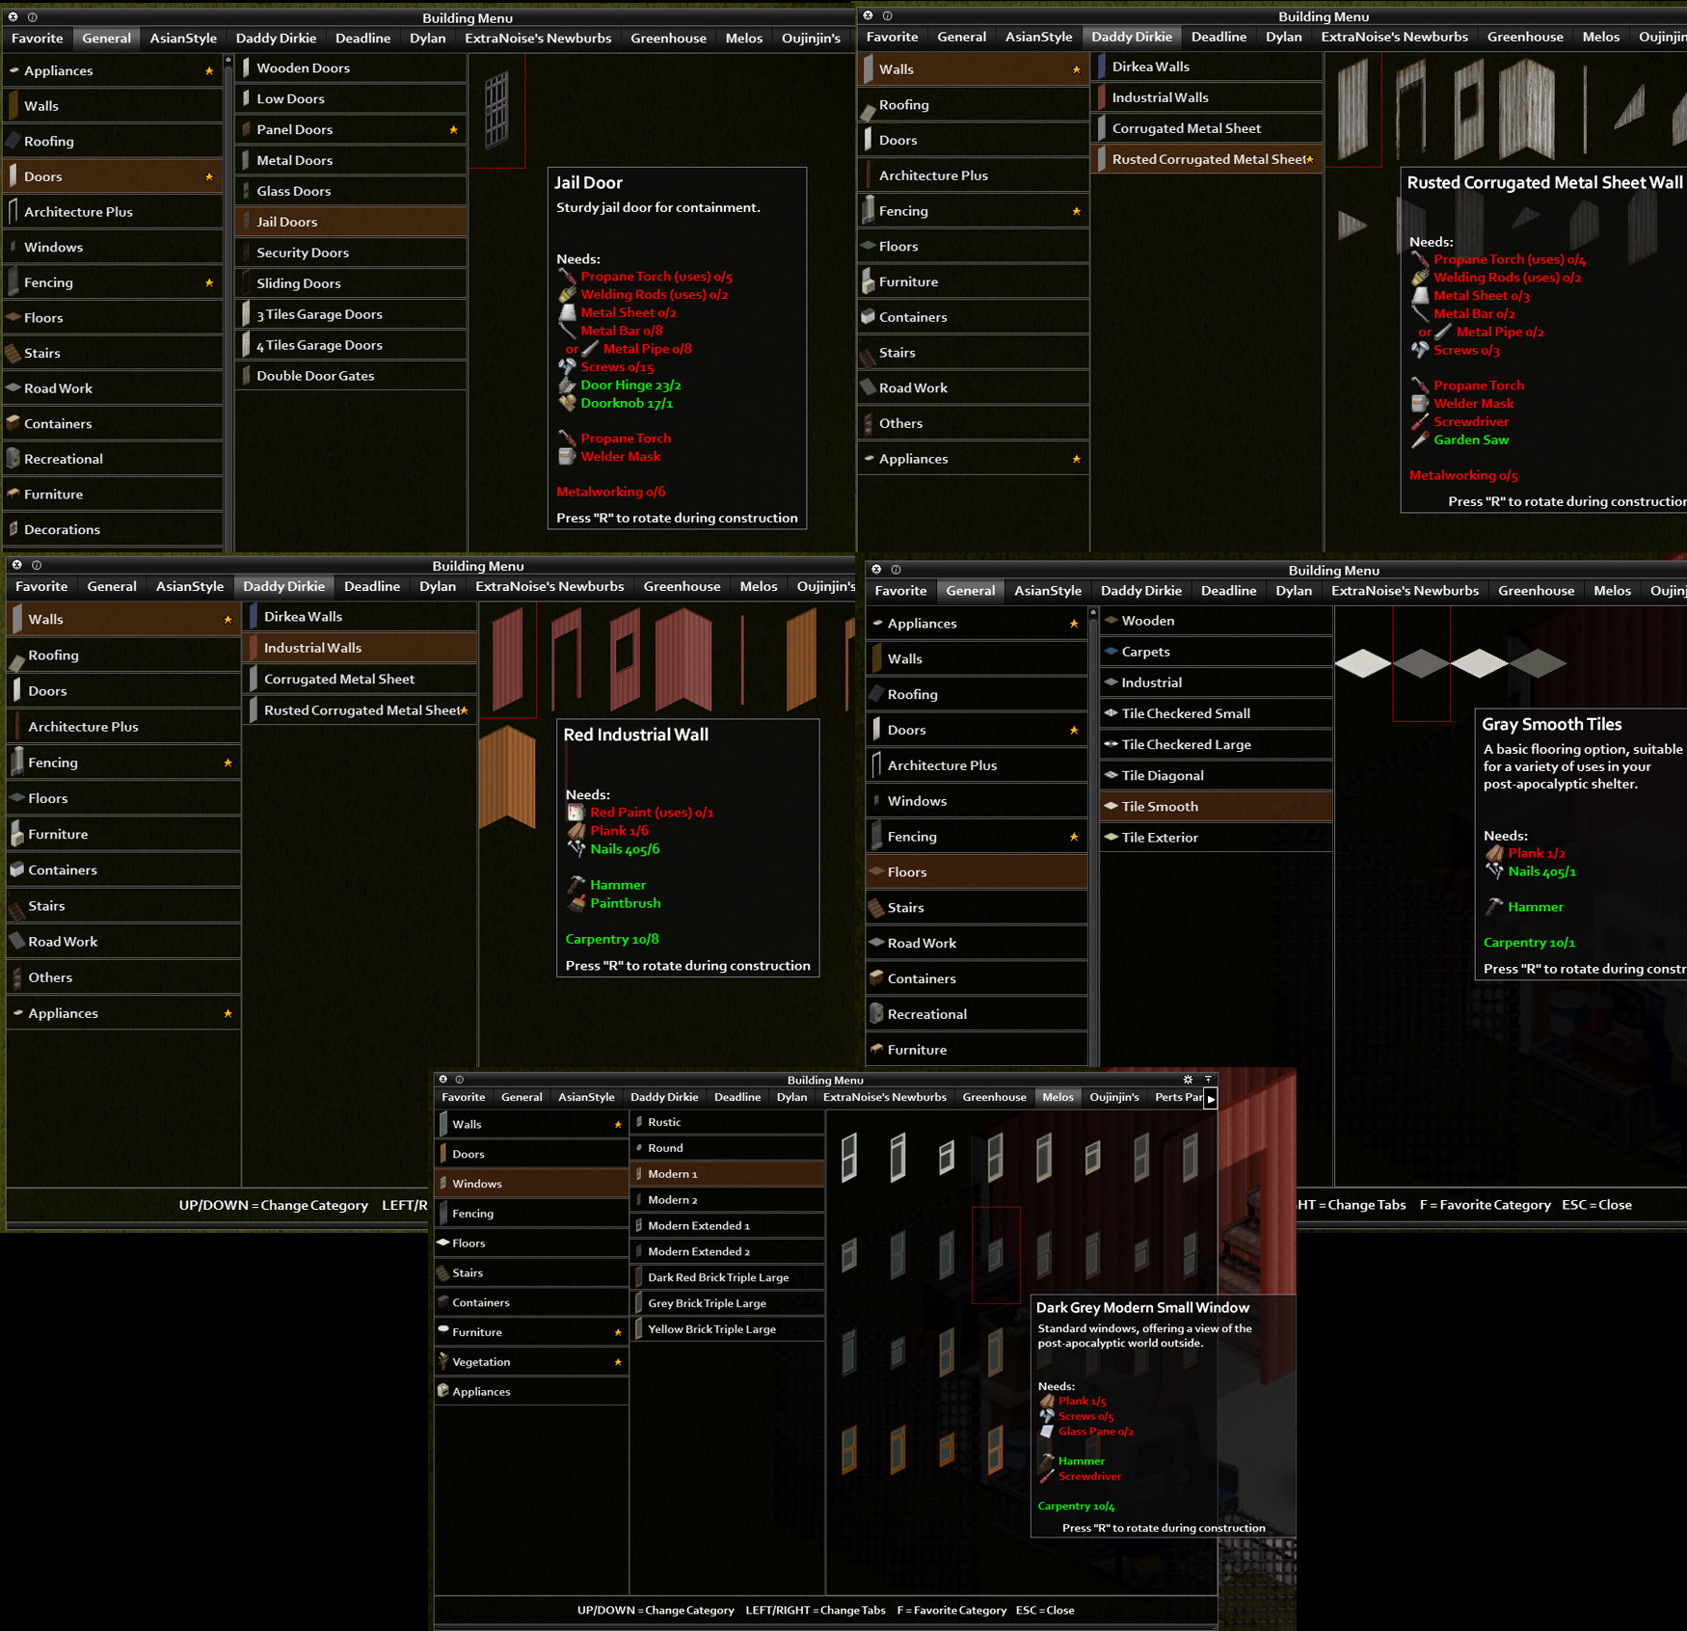This screenshot has height=1631, width=1687.
Task: Open Carpets floor subcategory
Action: click(x=1216, y=652)
